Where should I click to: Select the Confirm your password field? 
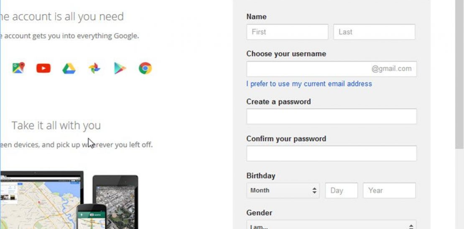click(331, 154)
